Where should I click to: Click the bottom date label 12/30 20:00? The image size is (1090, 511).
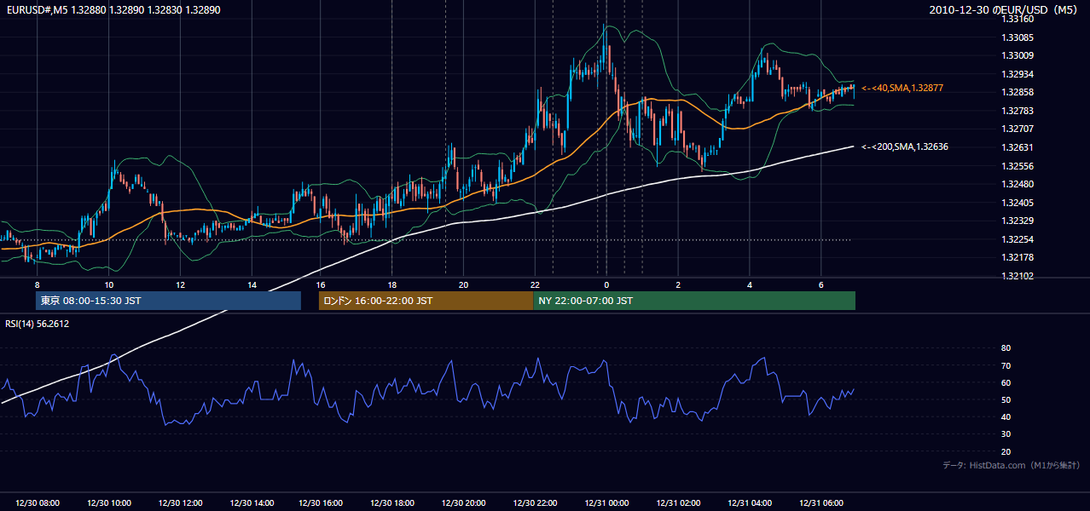coord(465,503)
